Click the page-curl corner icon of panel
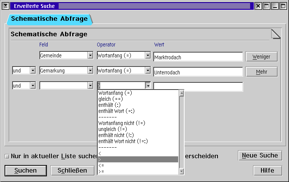This screenshot has height=182, width=289. [x=276, y=34]
